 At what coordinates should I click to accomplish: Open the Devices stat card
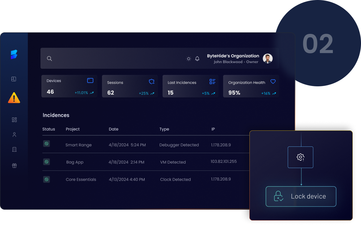[69, 86]
